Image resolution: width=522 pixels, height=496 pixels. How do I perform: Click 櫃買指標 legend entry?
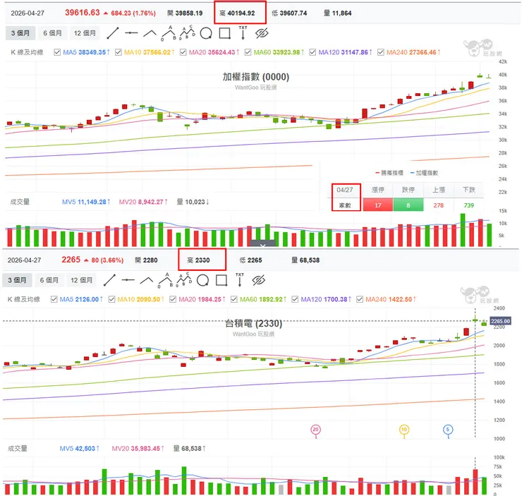[x=389, y=173]
